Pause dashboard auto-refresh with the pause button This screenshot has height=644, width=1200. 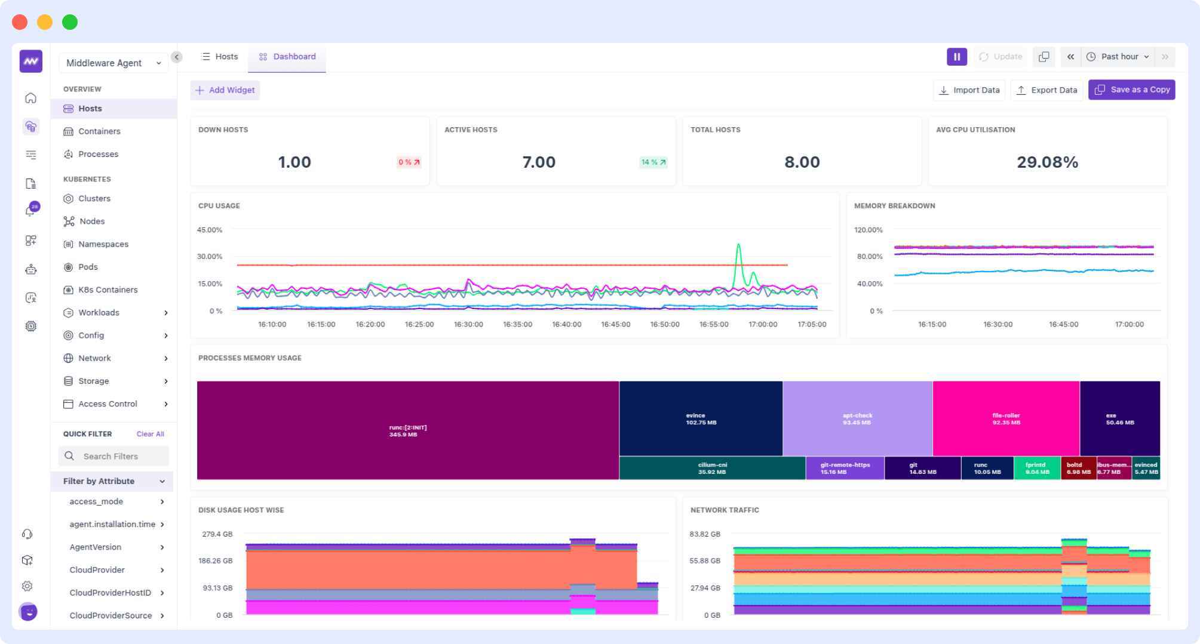click(956, 56)
